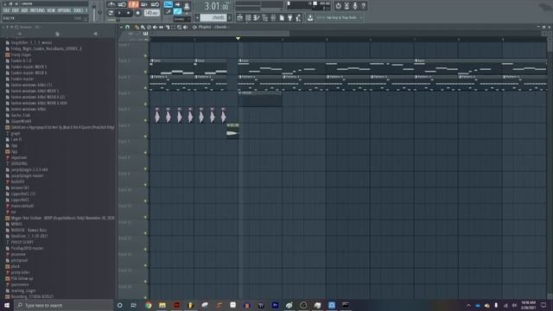Select the first audio clip on Track 5
The width and height of the screenshot is (553, 311).
pyautogui.click(x=157, y=115)
